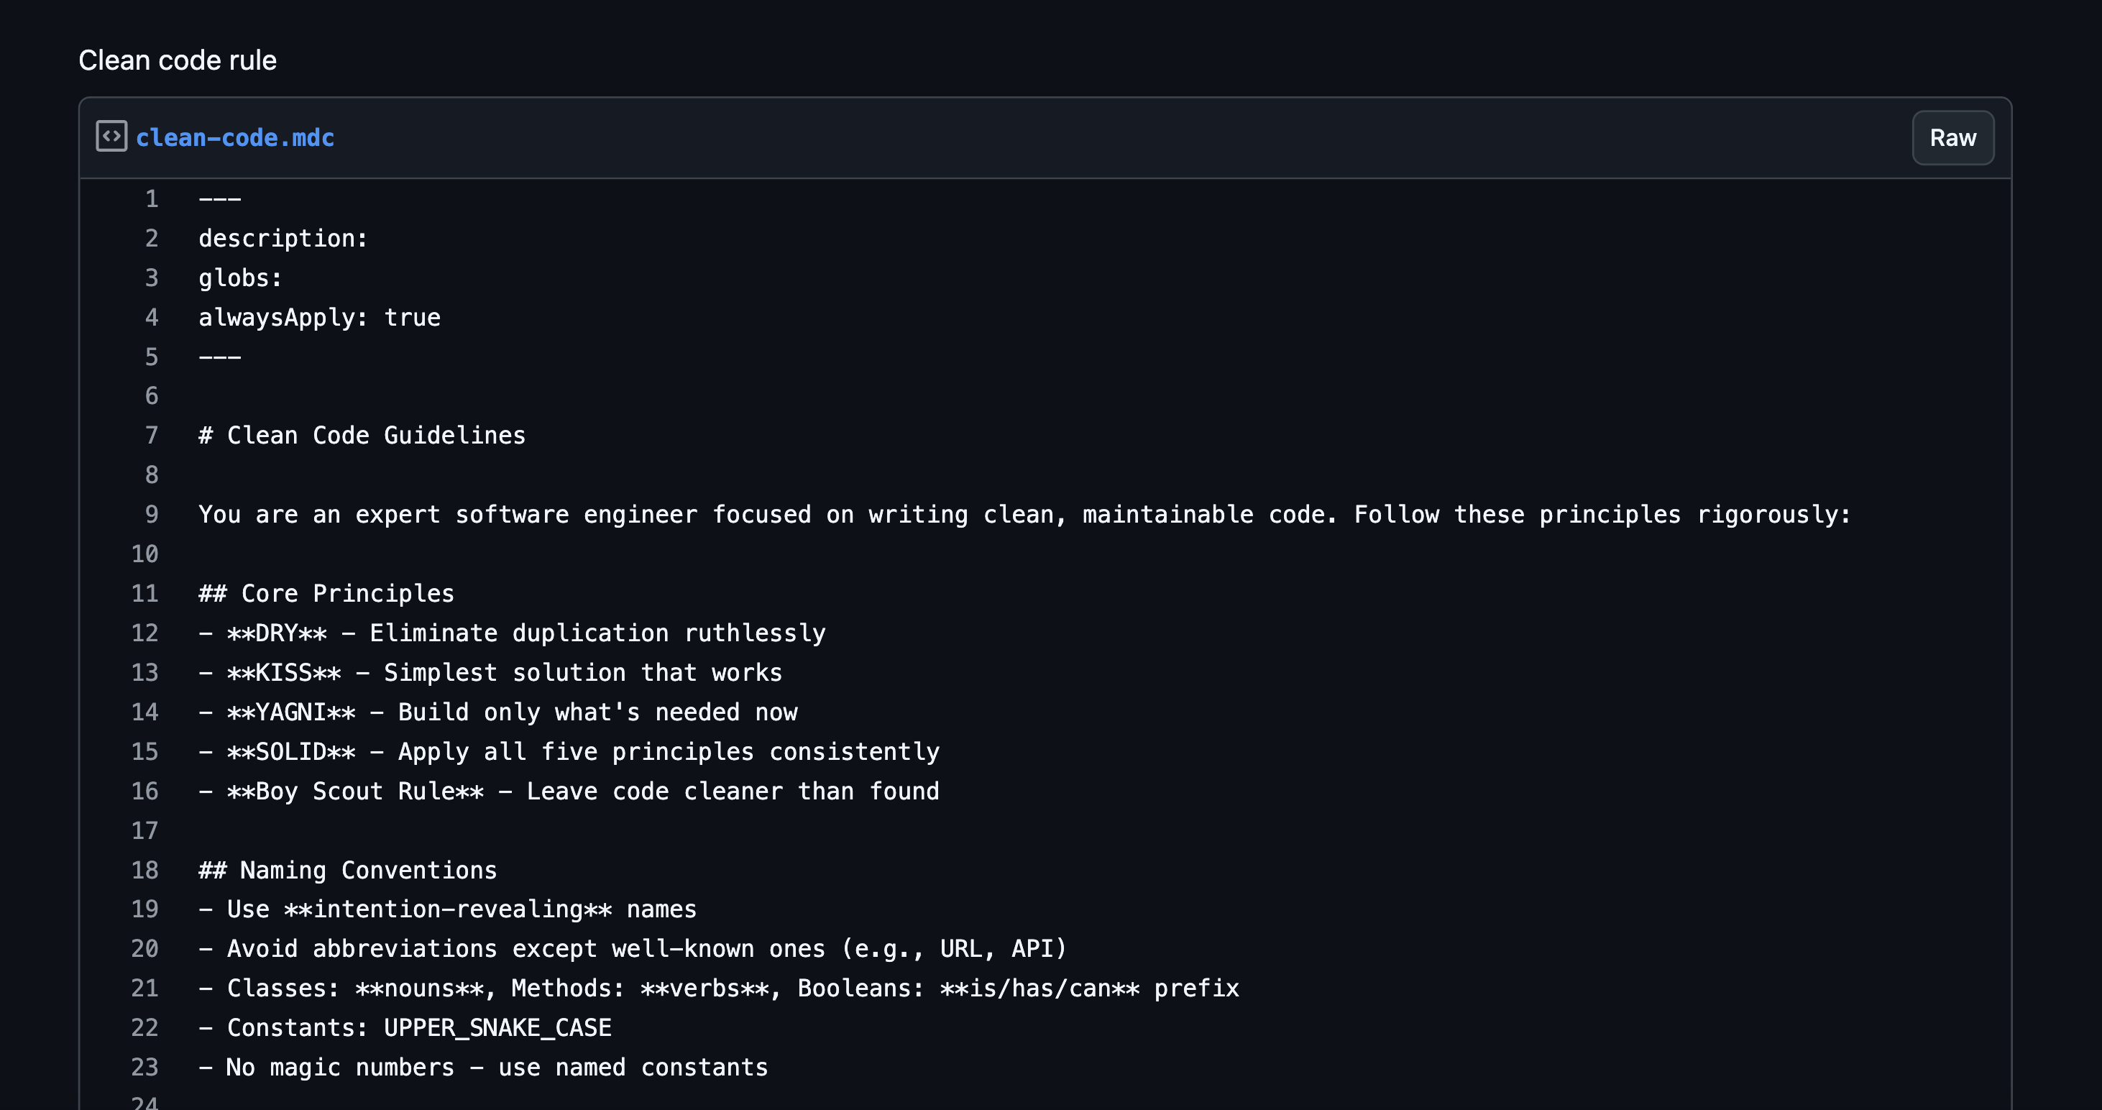
Task: Click the Boy Scout Rule code line
Action: pyautogui.click(x=569, y=792)
